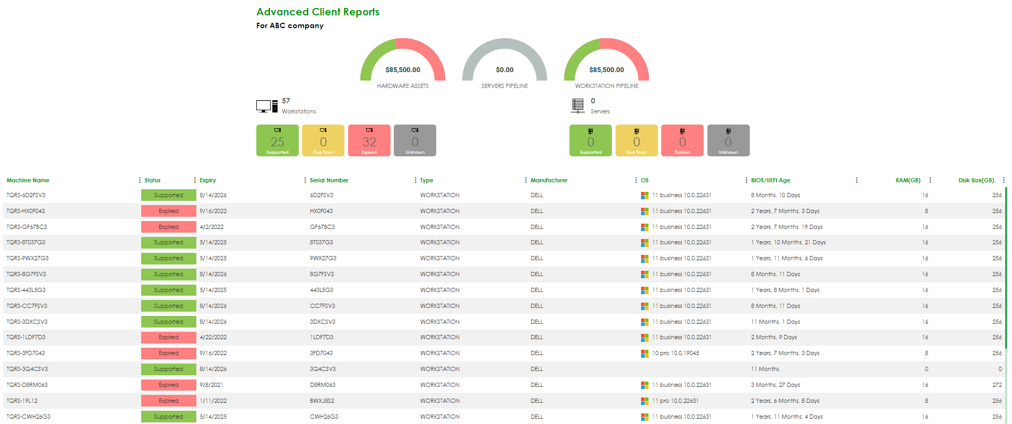Select the workstation Supported green tile
The height and width of the screenshot is (424, 1012).
(277, 140)
